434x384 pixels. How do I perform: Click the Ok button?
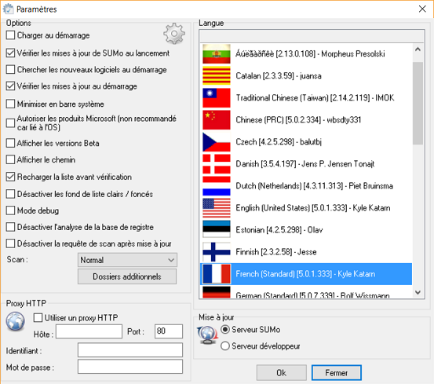pos(281,373)
